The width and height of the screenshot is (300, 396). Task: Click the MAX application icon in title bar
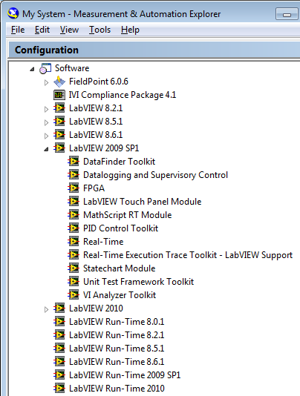[x=13, y=13]
